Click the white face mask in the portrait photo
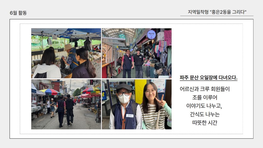 coord(124,99)
